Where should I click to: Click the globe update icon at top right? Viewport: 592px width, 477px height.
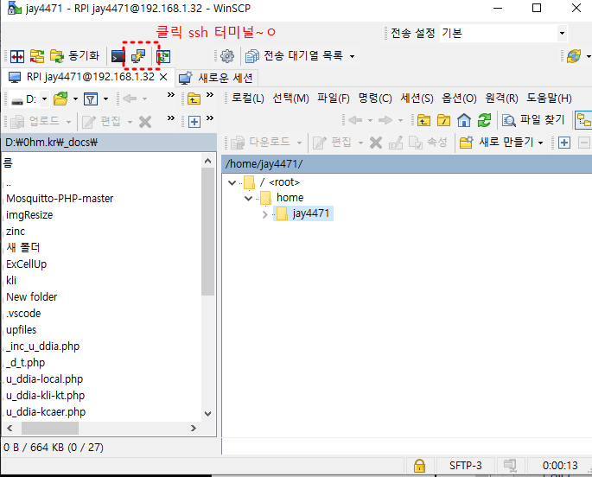574,56
